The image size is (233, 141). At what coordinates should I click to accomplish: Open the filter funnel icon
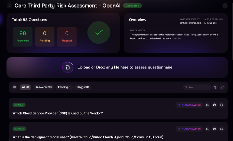coord(215,87)
